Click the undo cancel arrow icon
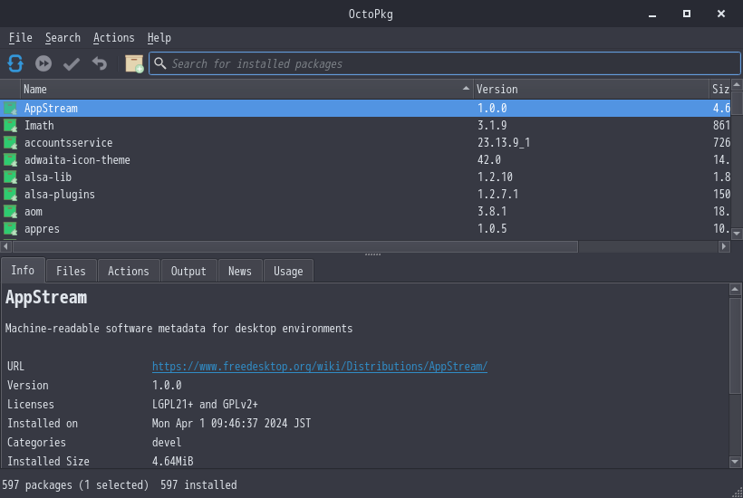 100,63
